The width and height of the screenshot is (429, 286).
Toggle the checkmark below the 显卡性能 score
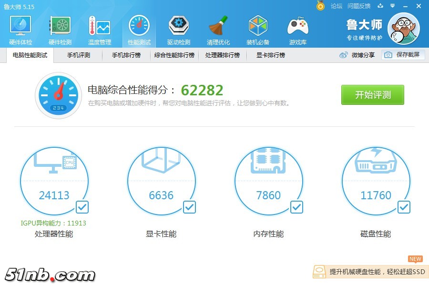coord(189,207)
